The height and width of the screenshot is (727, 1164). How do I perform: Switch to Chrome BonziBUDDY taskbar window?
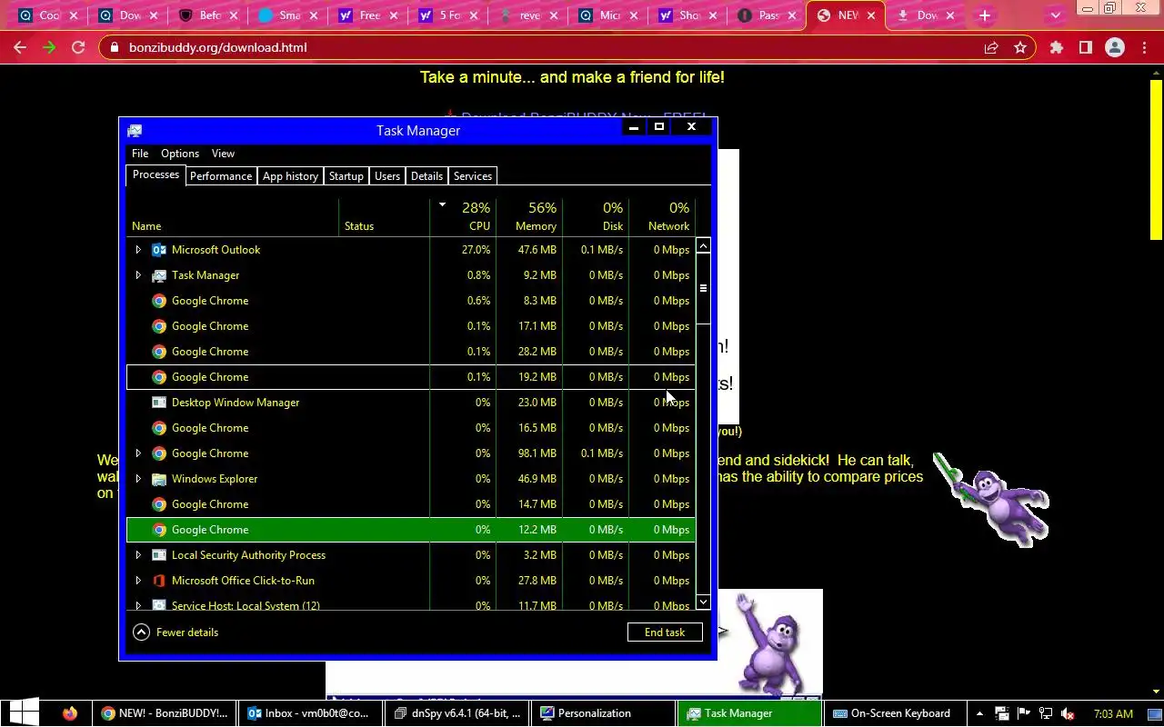tap(164, 713)
